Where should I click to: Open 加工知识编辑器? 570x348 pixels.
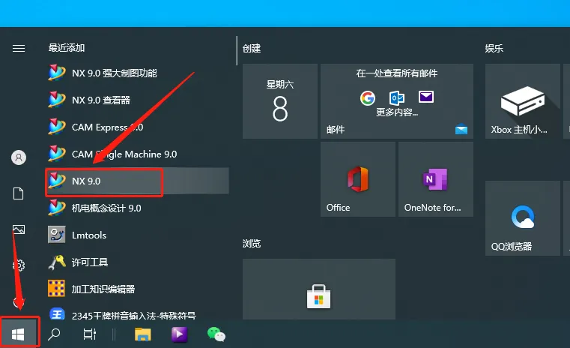[x=136, y=289]
